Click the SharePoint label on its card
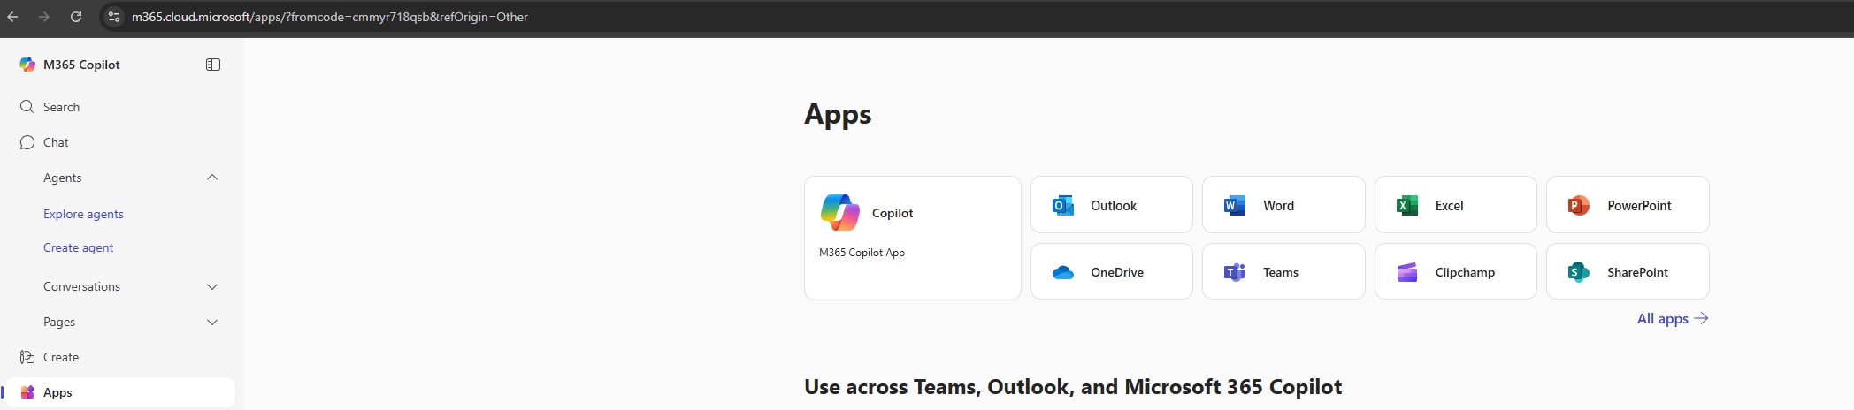The width and height of the screenshot is (1854, 410). (1637, 272)
